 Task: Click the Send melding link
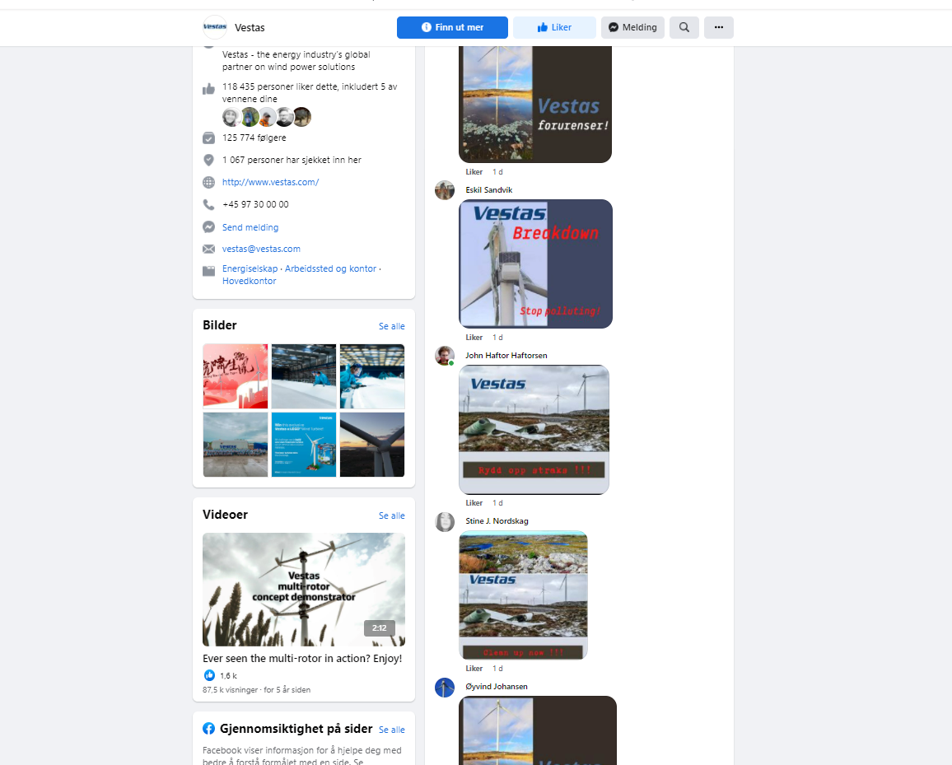[250, 226]
